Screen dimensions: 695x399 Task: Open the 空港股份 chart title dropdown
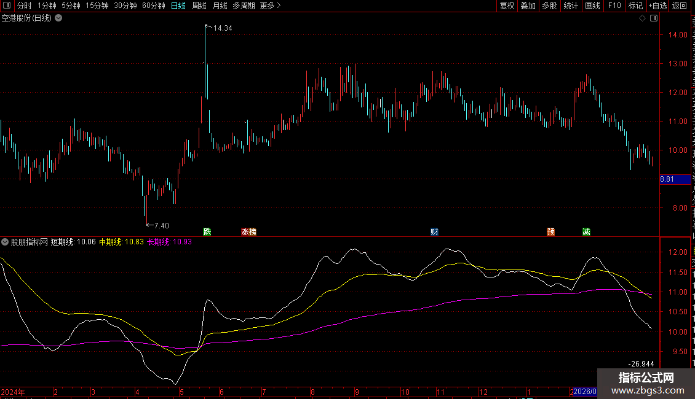(58, 18)
